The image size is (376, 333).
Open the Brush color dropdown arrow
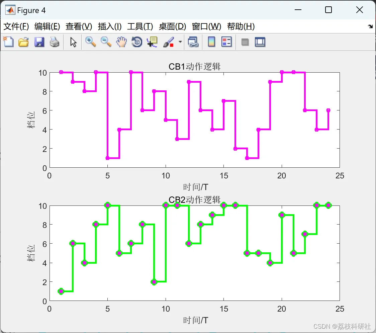180,42
